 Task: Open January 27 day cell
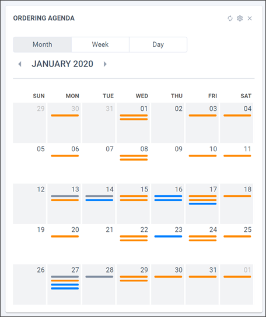coord(64,284)
